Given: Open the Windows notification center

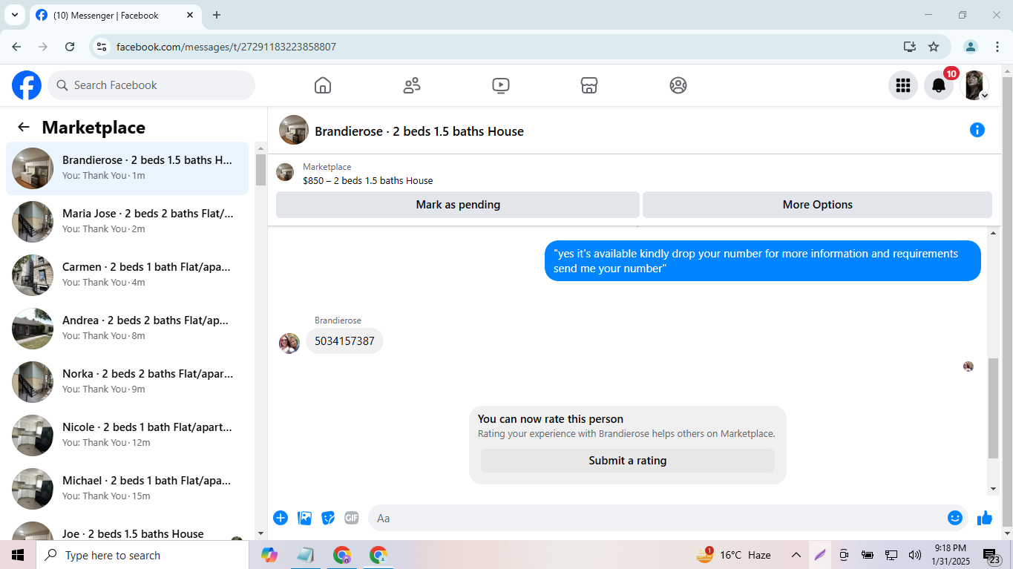Looking at the screenshot, I should (992, 556).
